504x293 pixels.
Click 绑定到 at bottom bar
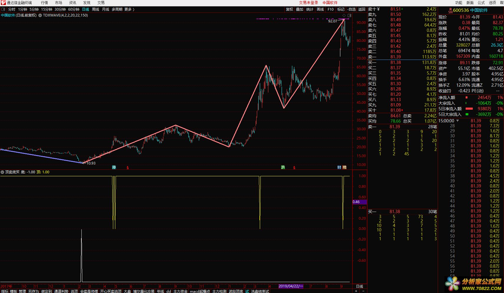coord(47,291)
